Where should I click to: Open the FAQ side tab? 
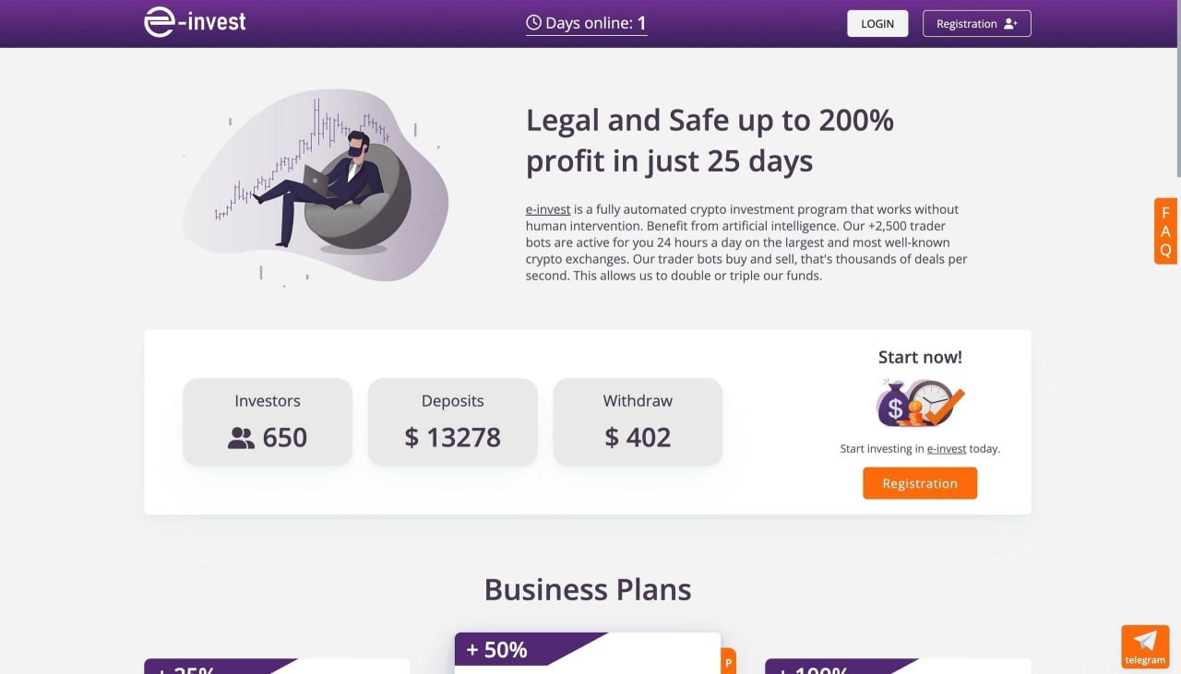tap(1165, 231)
